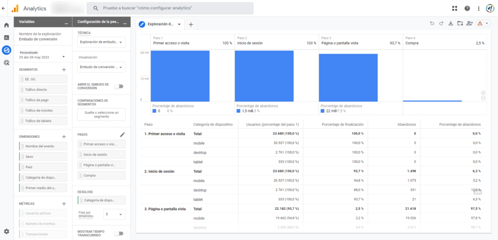Open the Reports chart icon in sidebar

(6, 37)
